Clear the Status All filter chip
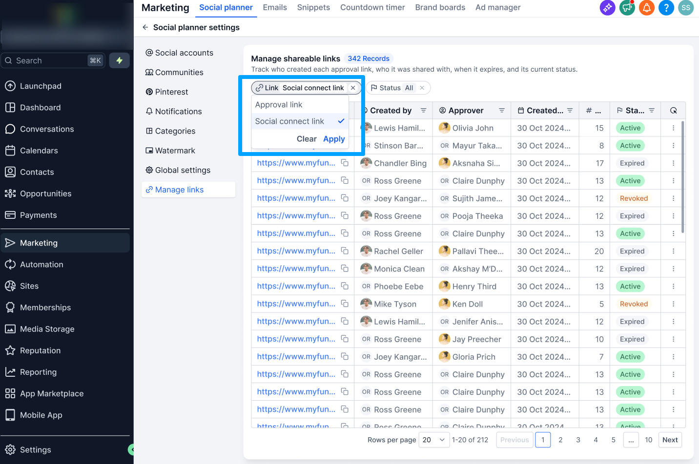The width and height of the screenshot is (699, 464). click(x=422, y=88)
